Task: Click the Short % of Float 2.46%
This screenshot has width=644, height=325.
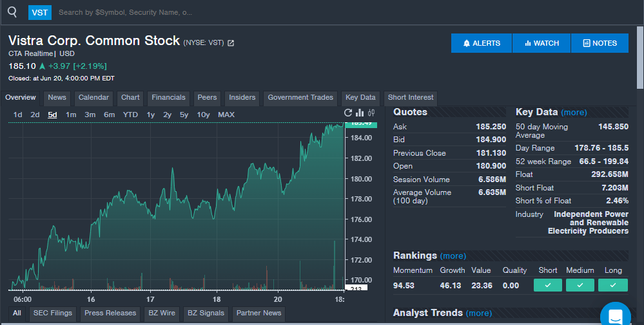Action: [618, 201]
